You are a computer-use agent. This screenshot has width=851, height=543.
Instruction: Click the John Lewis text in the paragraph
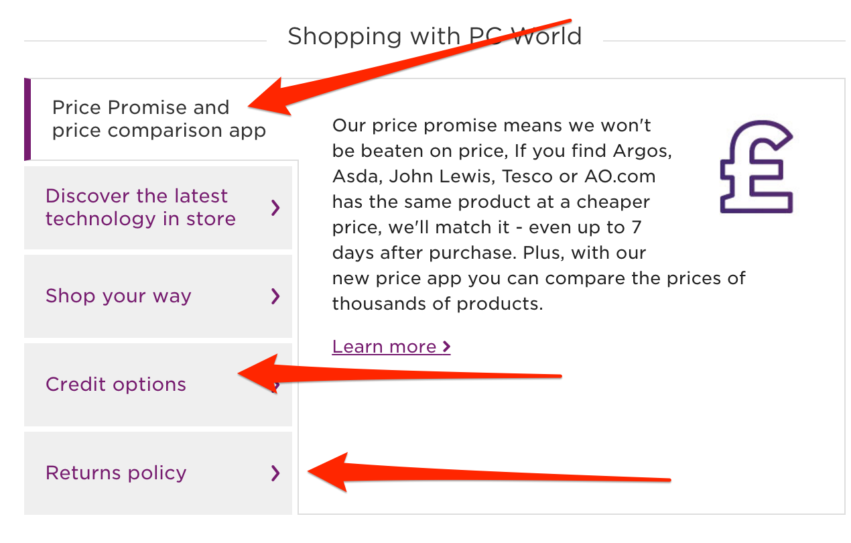coord(432,176)
